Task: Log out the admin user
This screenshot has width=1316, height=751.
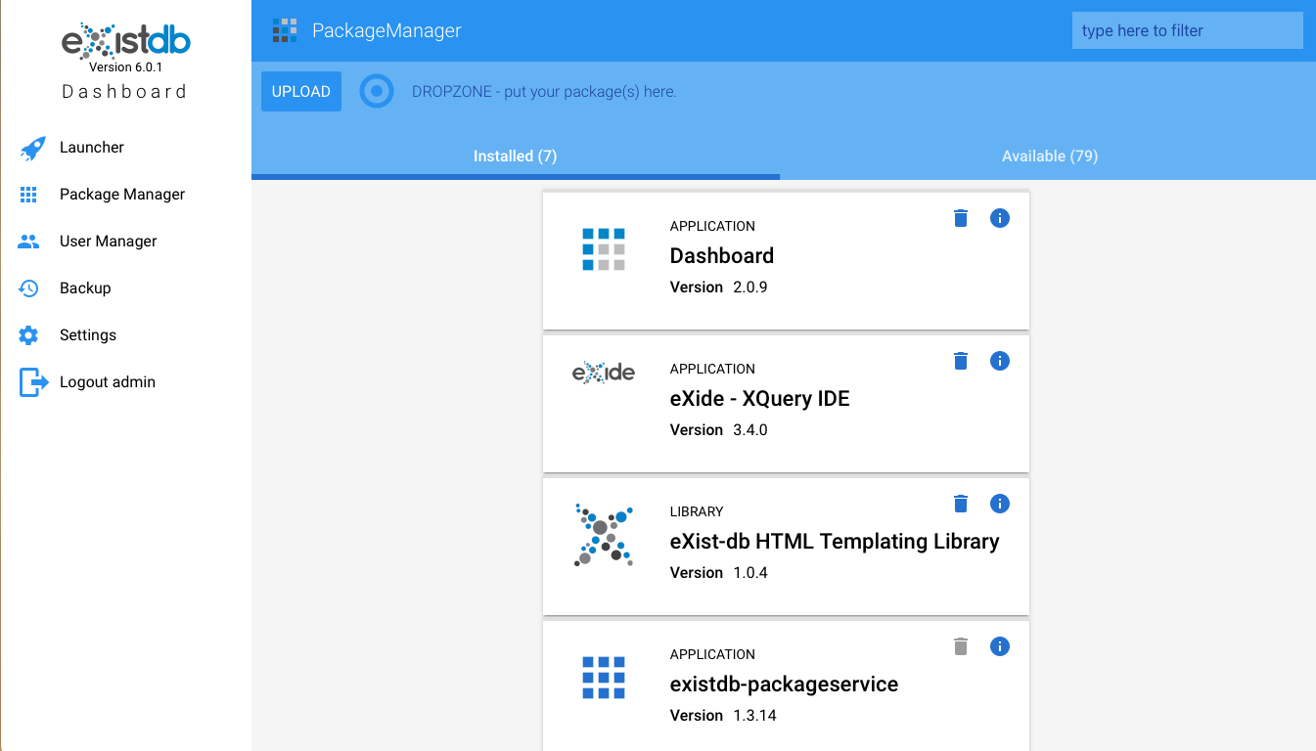Action: [x=107, y=382]
